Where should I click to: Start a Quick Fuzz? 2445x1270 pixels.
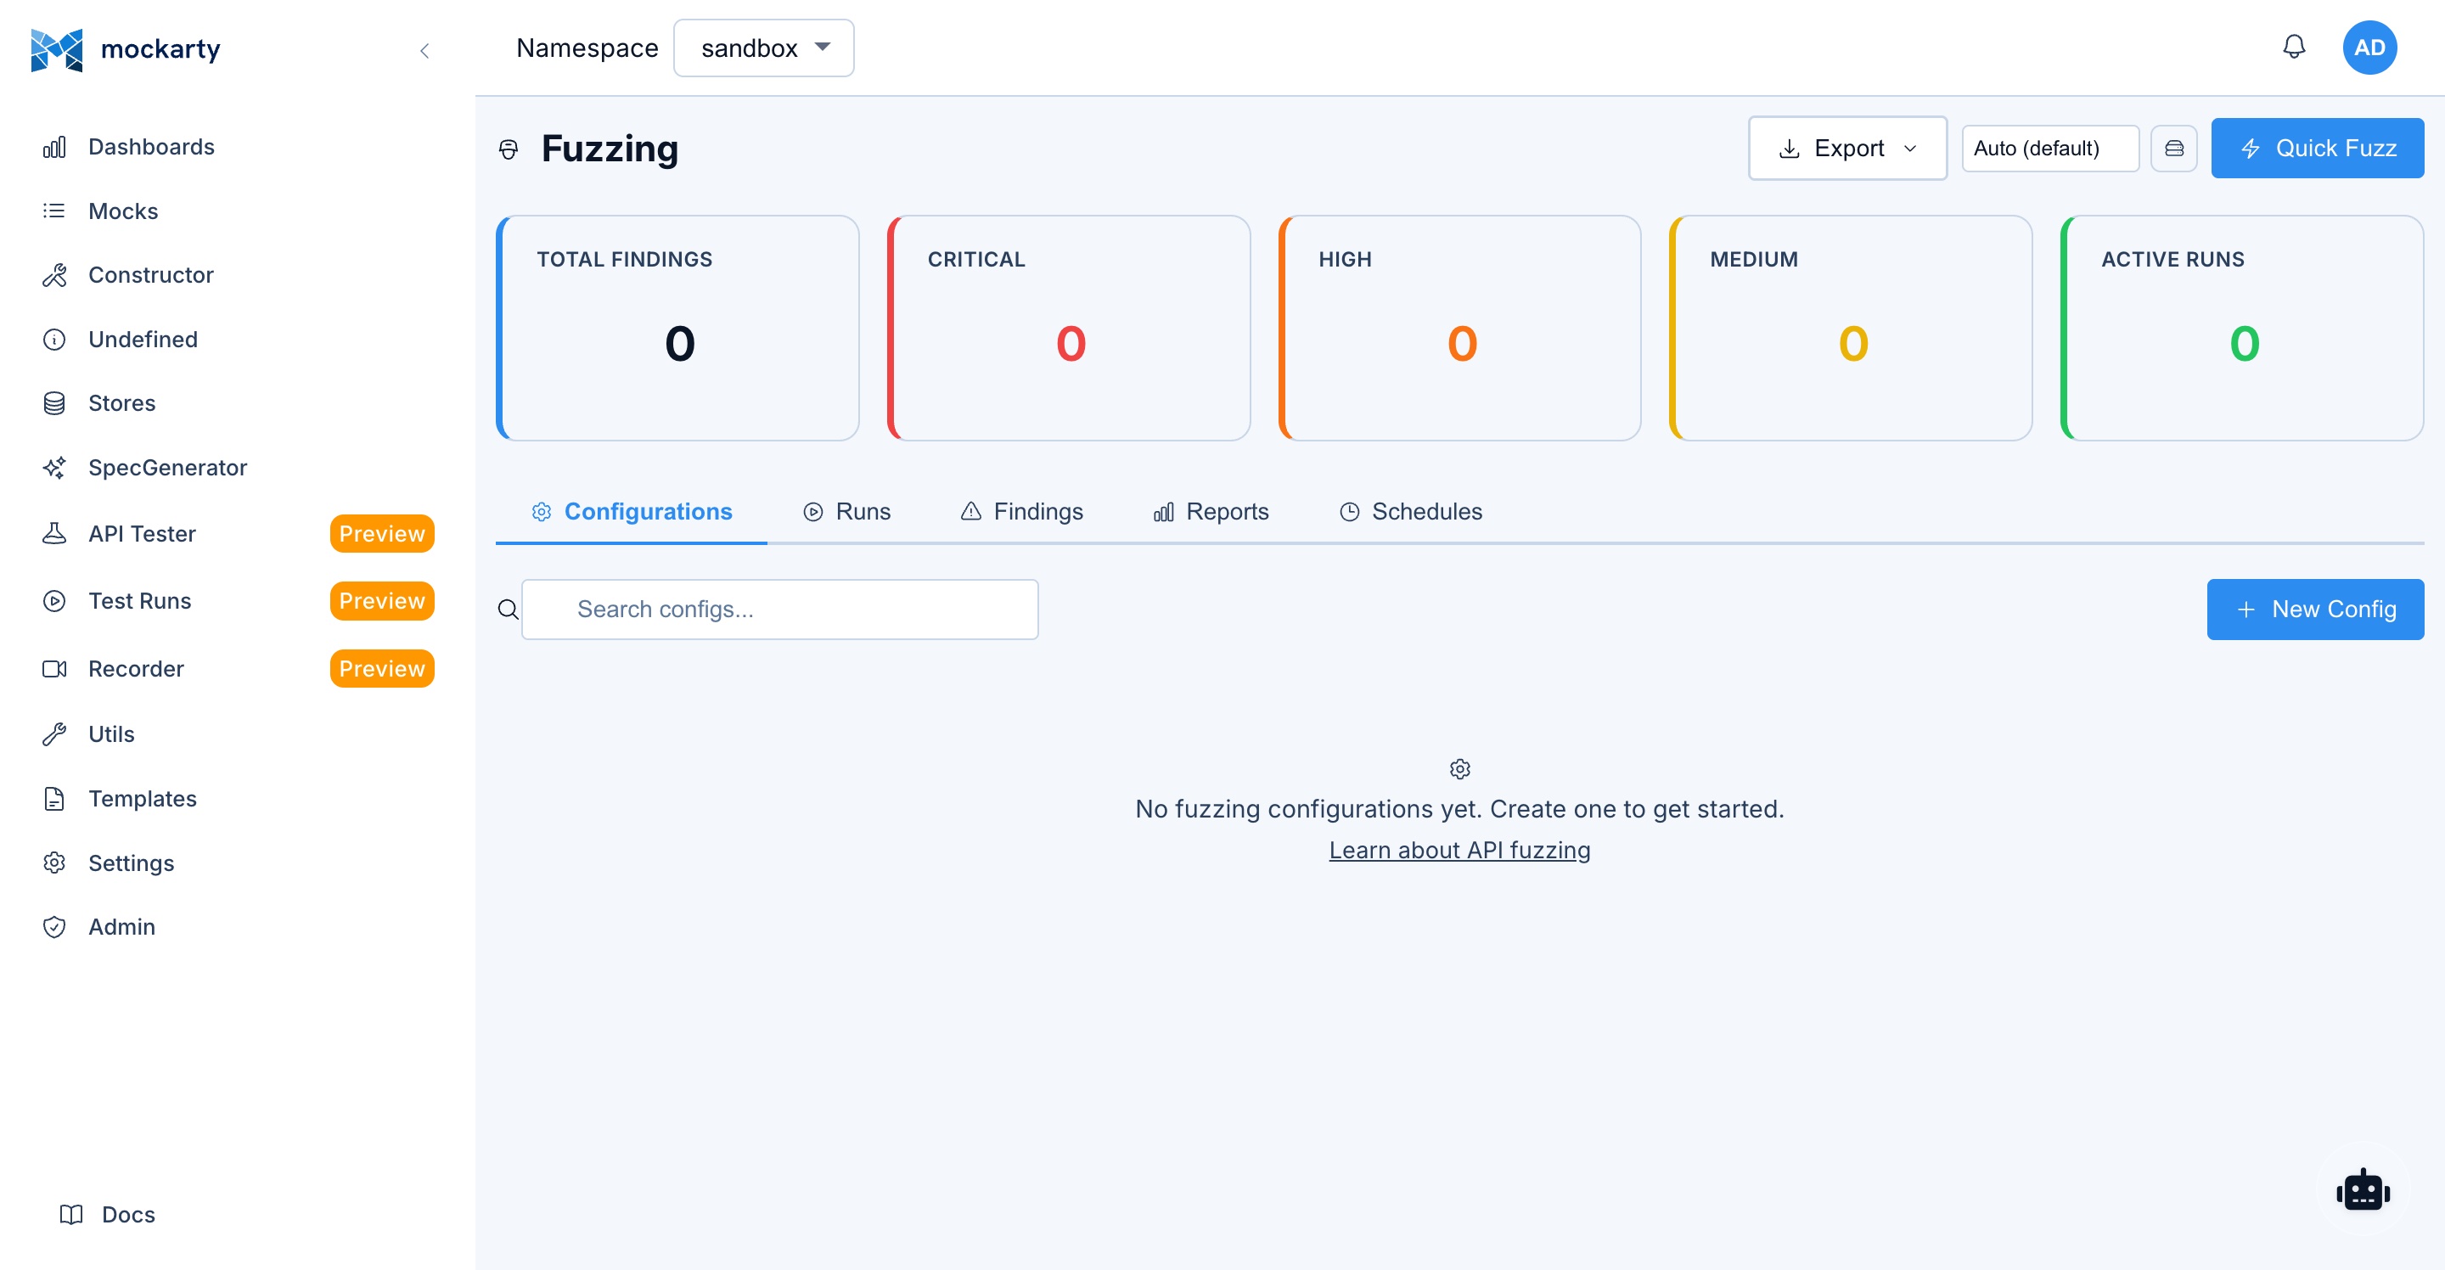(2317, 148)
